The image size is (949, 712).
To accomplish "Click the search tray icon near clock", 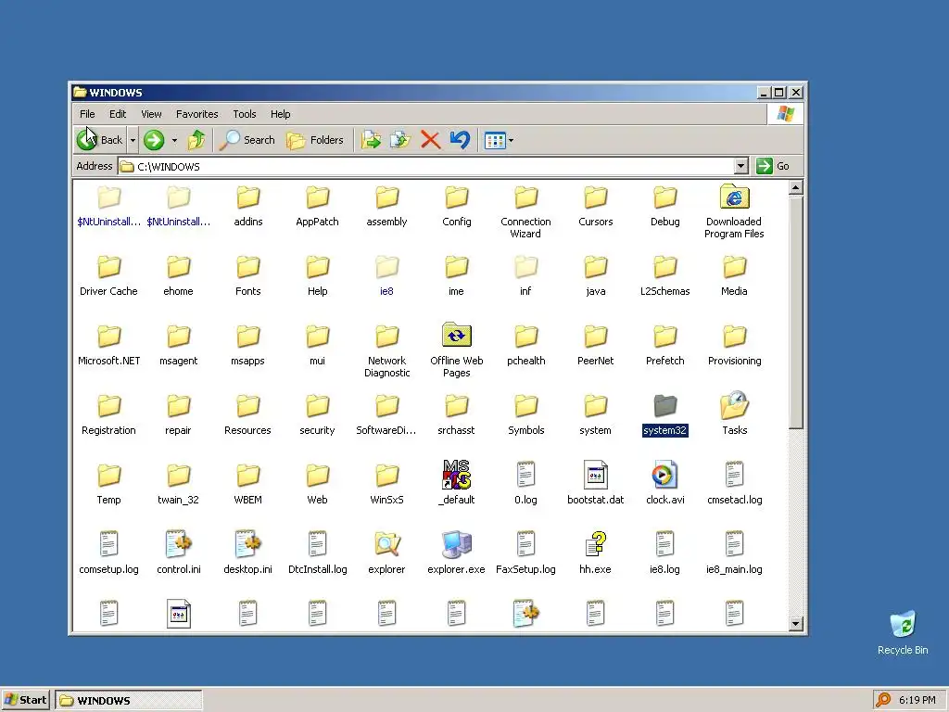I will coord(883,700).
